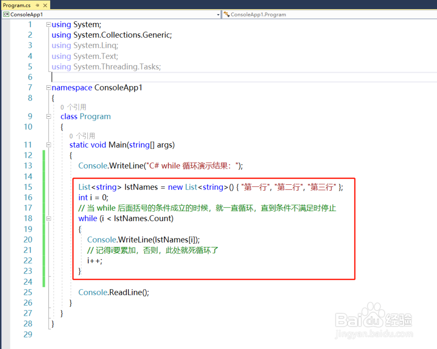Click the string literal "第三行"
This screenshot has width=437, height=349.
pyautogui.click(x=322, y=187)
